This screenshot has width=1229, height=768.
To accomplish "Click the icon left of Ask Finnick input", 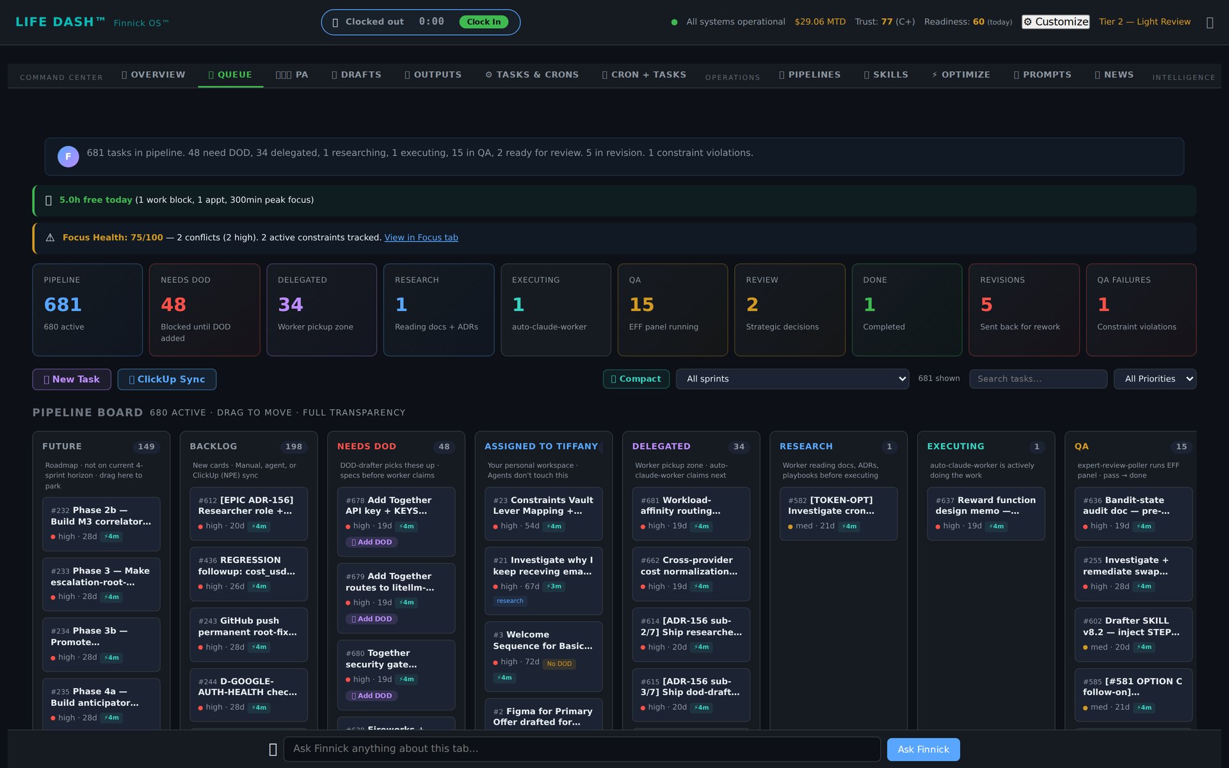I will pyautogui.click(x=273, y=749).
